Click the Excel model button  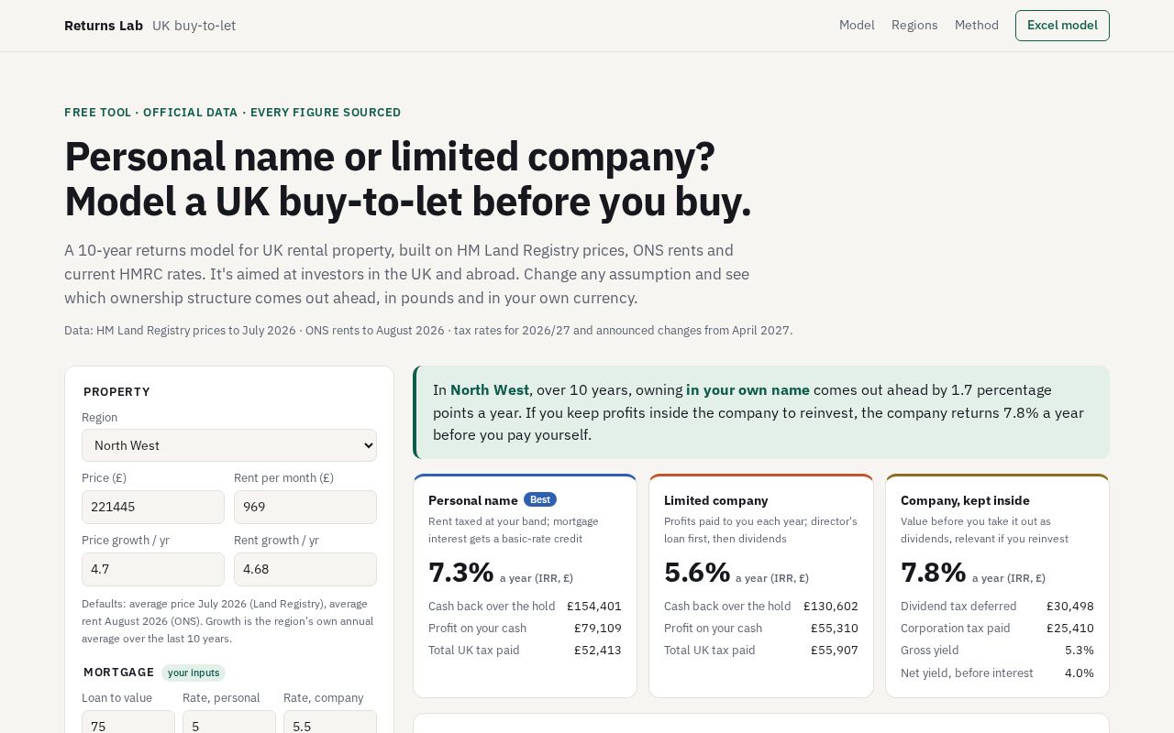1062,26
